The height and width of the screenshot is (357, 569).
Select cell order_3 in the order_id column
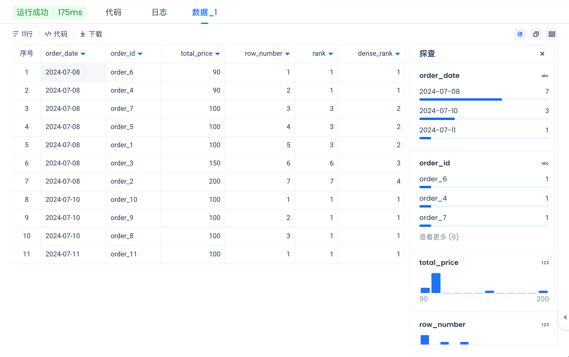(122, 163)
